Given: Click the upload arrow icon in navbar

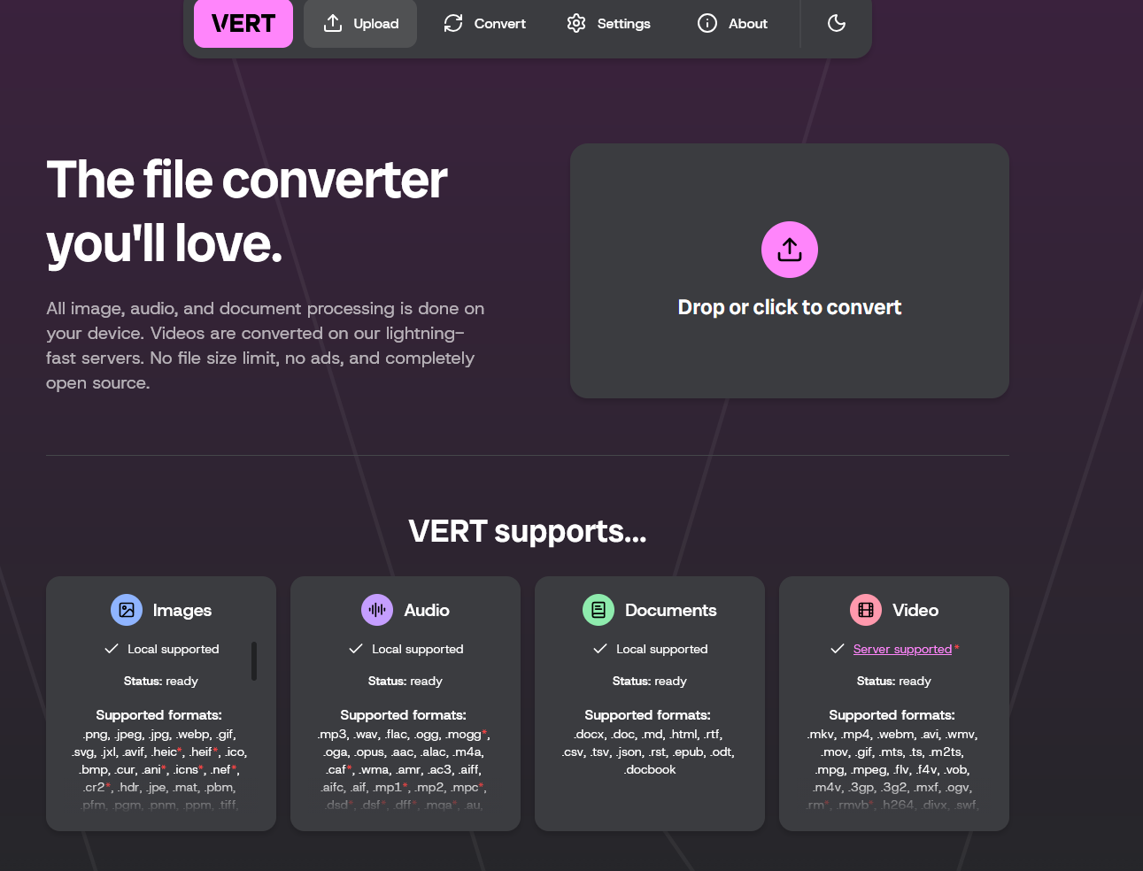Looking at the screenshot, I should click(x=333, y=24).
